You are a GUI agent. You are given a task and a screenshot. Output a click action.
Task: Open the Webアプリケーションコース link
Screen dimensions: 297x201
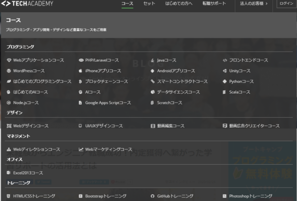[39, 60]
